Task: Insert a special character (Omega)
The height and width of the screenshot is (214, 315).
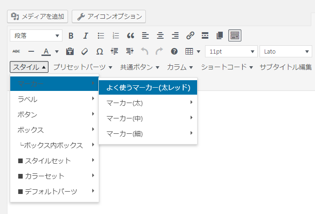Action: (x=99, y=51)
